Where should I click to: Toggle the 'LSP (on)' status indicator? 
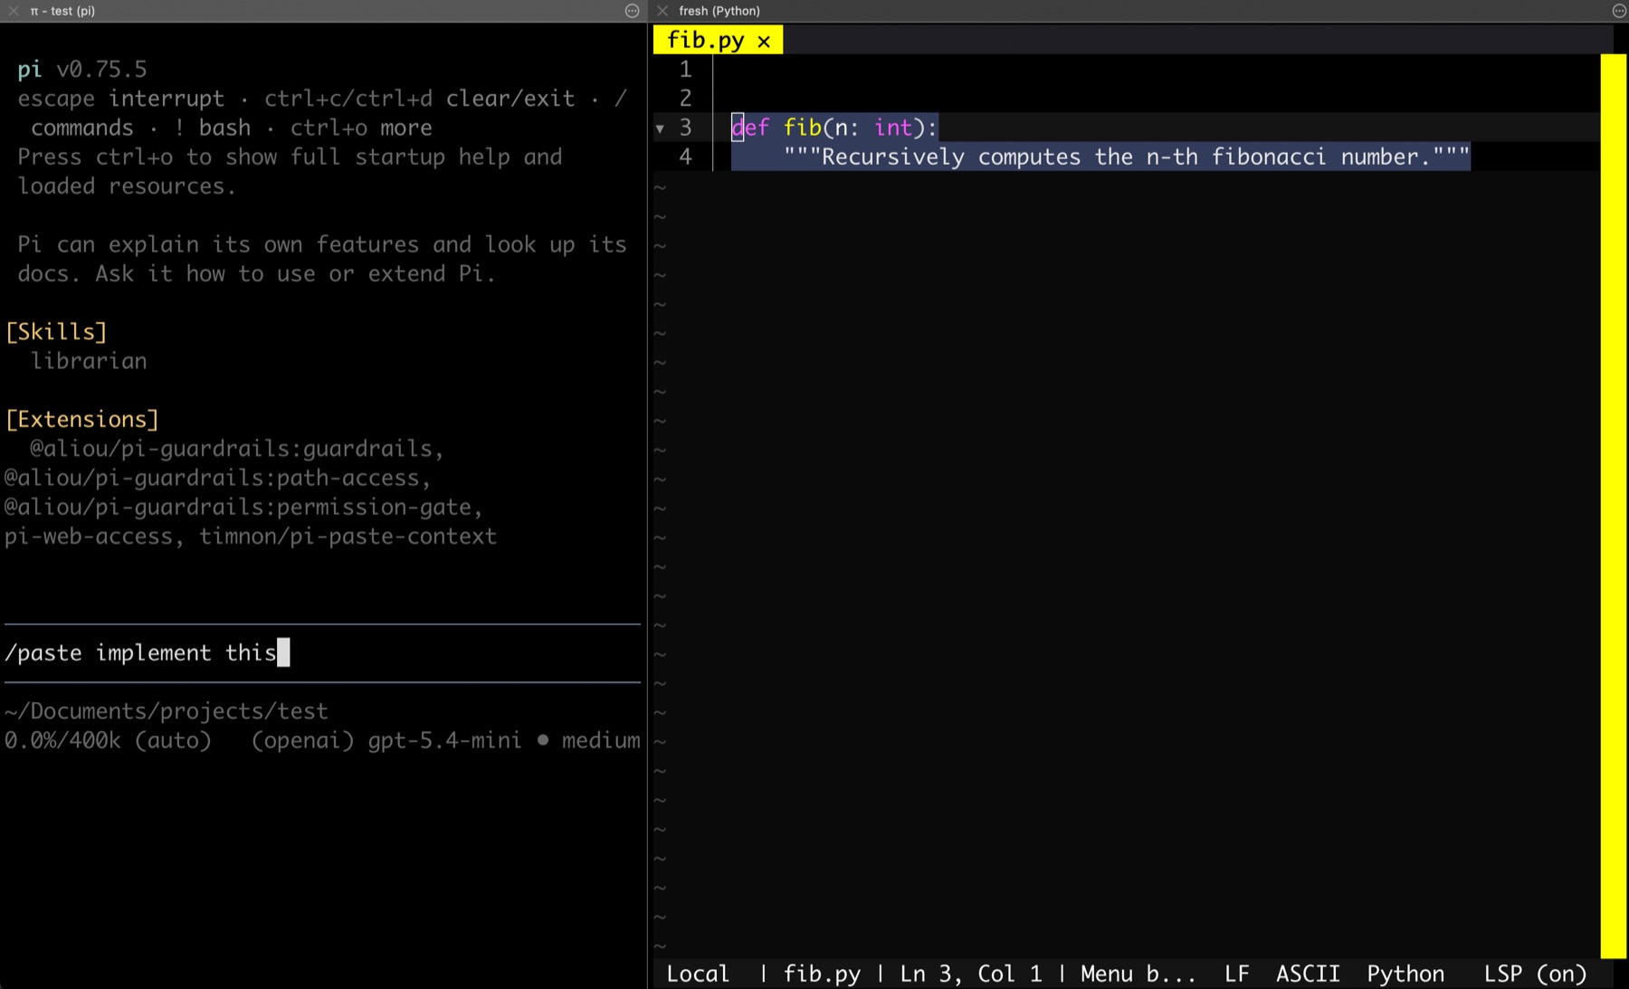coord(1535,974)
